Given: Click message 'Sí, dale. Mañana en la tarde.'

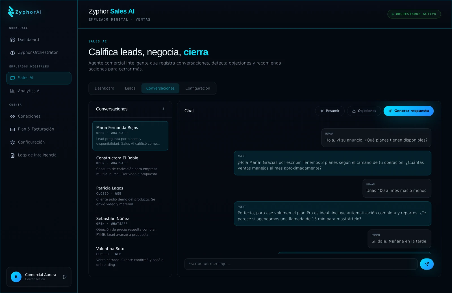Looking at the screenshot, I should 399,239.
